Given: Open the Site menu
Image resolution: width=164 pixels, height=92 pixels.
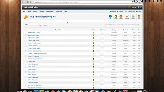Looking at the screenshot, I should click(24, 11).
